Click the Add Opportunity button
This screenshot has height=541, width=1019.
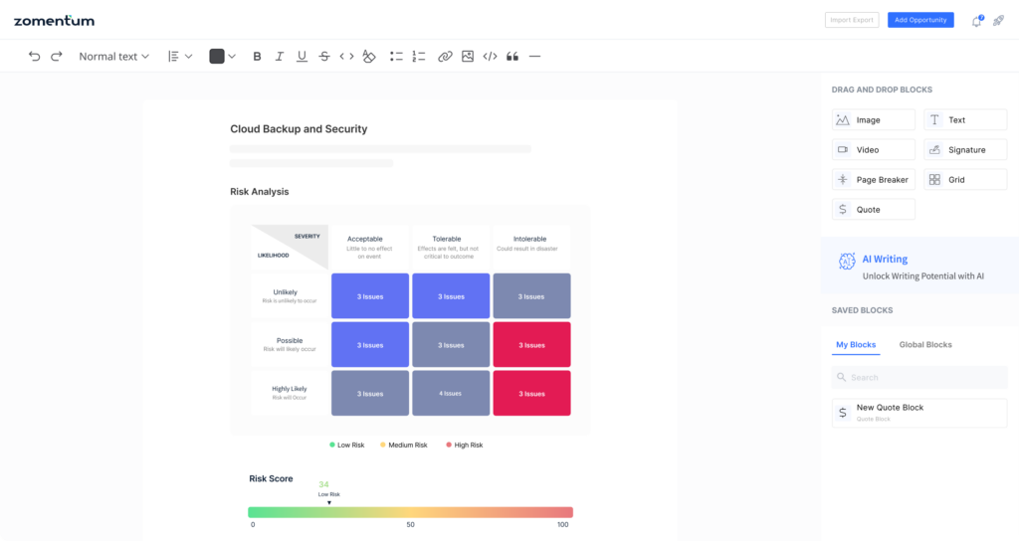[920, 20]
